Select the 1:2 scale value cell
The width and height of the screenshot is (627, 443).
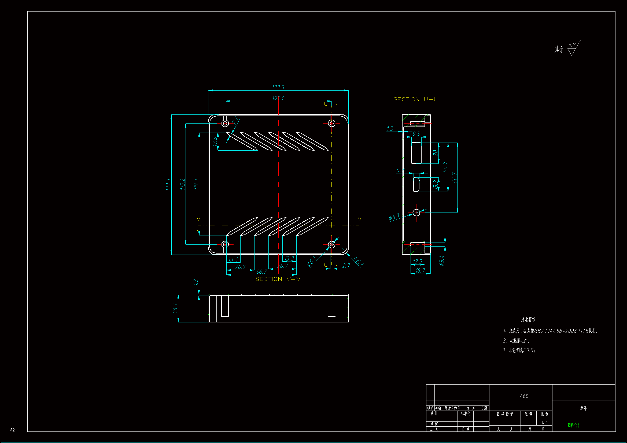(544, 422)
